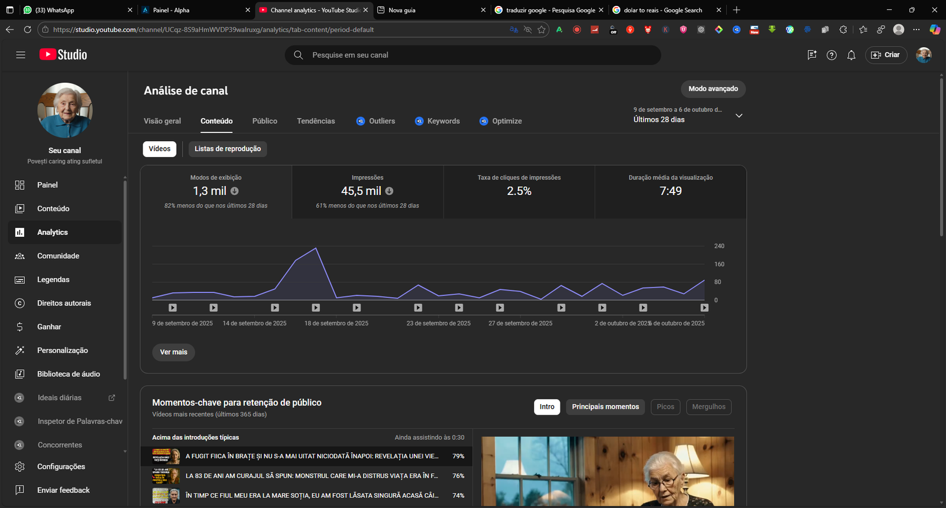Image resolution: width=946 pixels, height=508 pixels.
Task: Expand the Últimos 28 dias date range dropdown
Action: click(738, 116)
